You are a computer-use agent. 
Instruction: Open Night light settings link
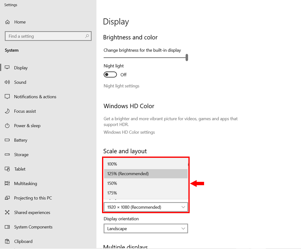121,86
